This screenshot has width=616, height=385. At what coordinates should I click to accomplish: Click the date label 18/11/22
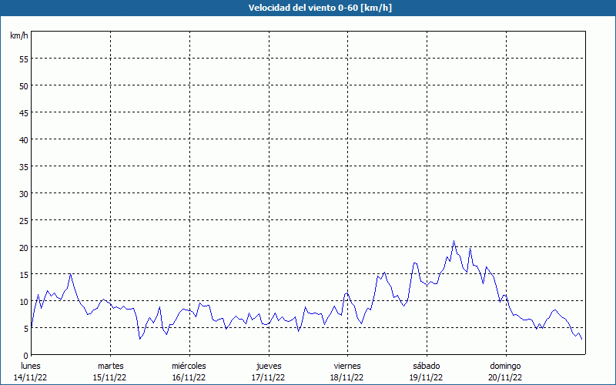[x=347, y=377]
